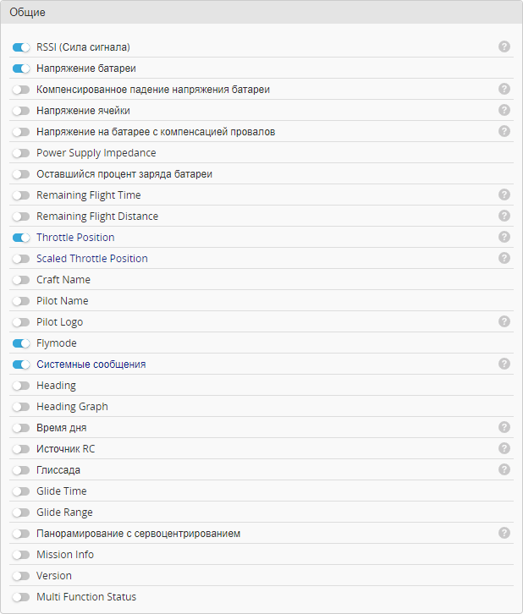Show help for Источник RC
The height and width of the screenshot is (614, 523).
coord(504,448)
